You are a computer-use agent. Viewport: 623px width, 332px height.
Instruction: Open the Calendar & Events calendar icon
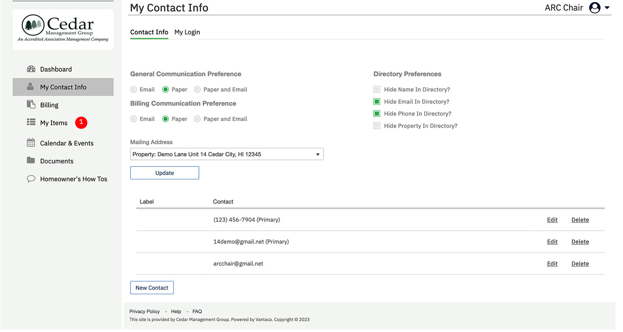click(31, 143)
